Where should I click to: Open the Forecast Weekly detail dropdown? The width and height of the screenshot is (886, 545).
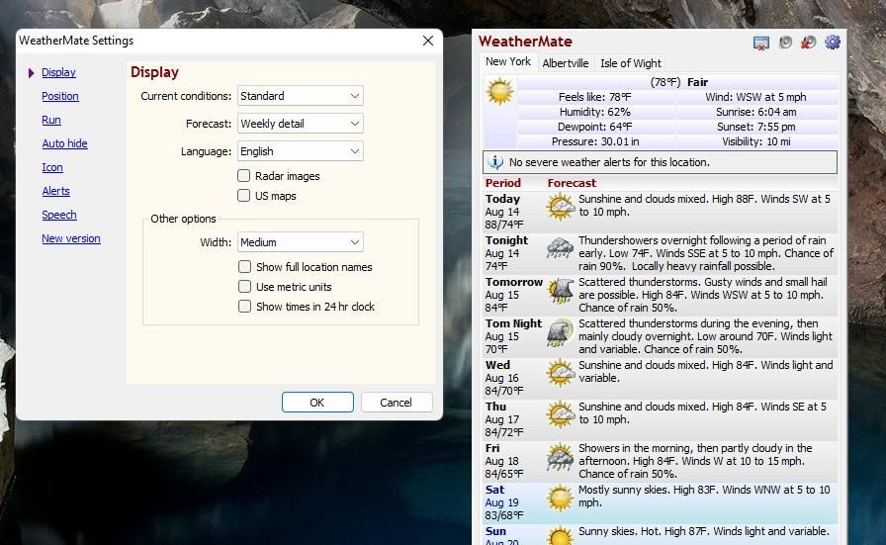click(300, 124)
